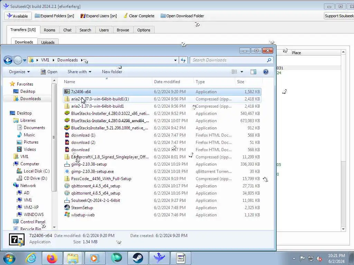Click the network tray icon
354x265 pixels.
coord(311,258)
